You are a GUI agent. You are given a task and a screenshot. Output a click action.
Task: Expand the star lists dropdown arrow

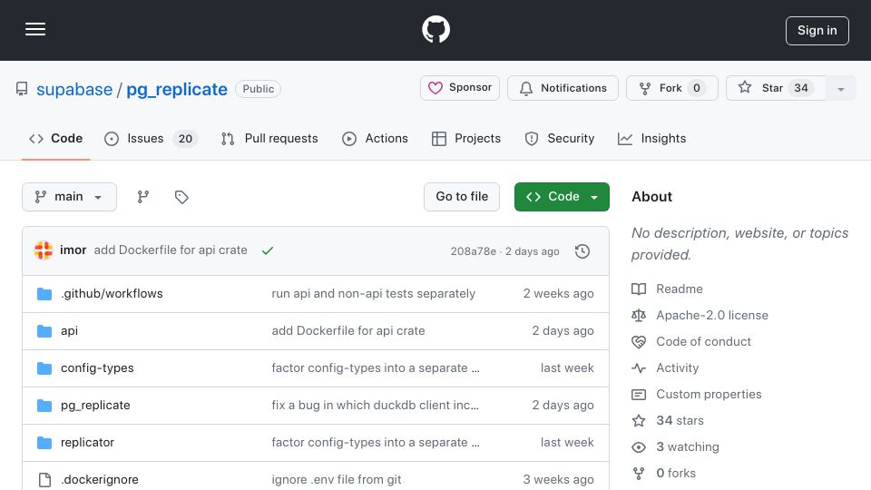click(841, 88)
